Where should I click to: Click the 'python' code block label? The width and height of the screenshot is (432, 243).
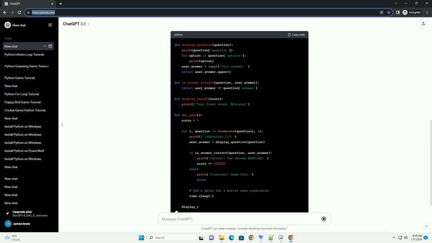click(x=178, y=35)
